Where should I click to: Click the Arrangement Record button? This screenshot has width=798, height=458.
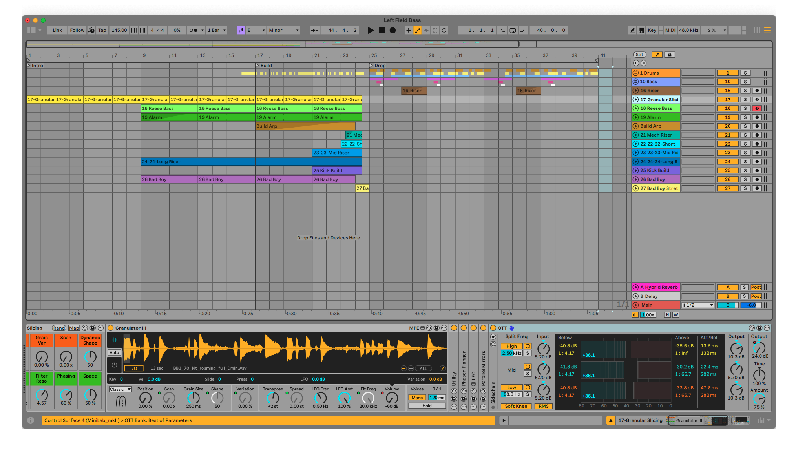point(393,30)
